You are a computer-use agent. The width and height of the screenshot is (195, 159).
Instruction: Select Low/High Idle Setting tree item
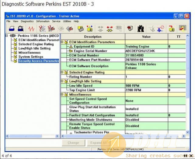coord(34,48)
